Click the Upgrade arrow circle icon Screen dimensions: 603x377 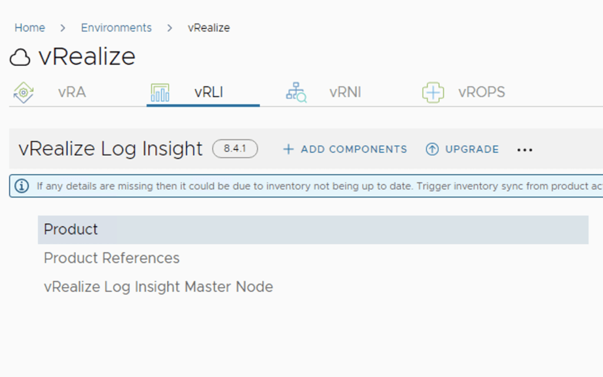tap(432, 149)
